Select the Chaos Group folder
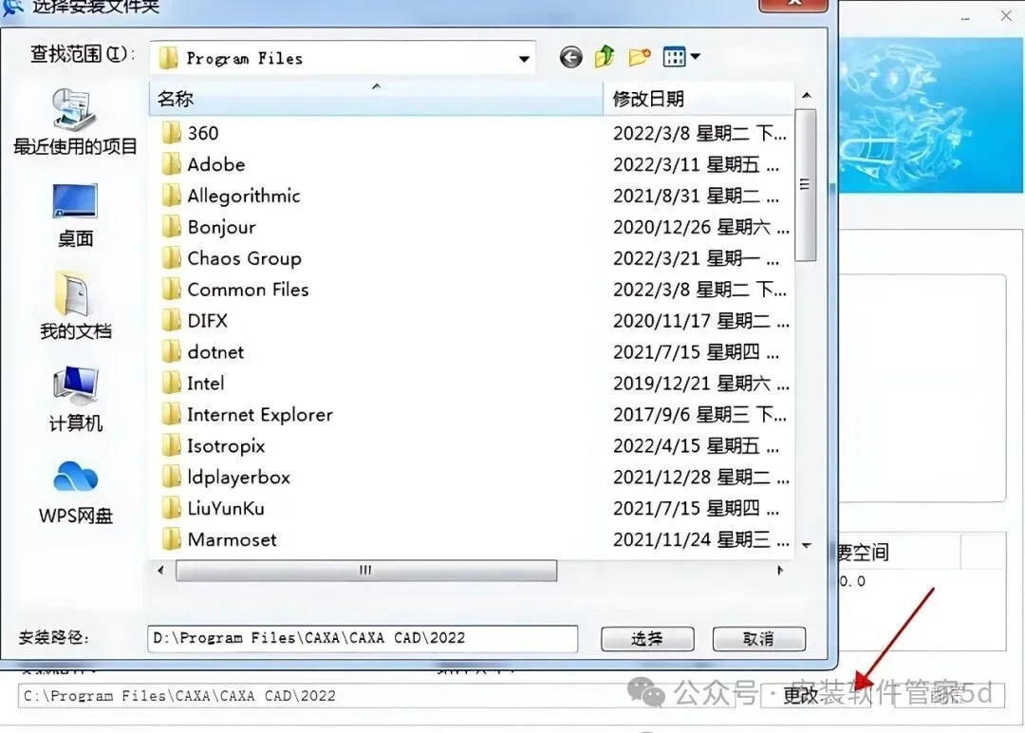Screen dimensions: 1025x733 232,258
